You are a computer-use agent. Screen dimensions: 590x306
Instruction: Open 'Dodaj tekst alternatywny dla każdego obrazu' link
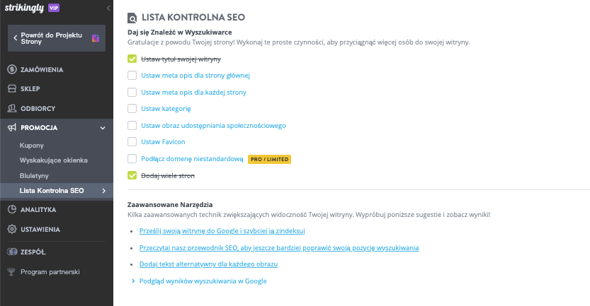pos(209,264)
